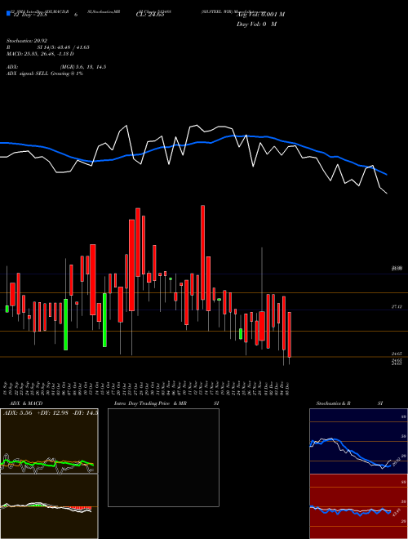Click the 'CL: 24.65' closing price label
Screen dimensions: 408x539
tap(150, 15)
